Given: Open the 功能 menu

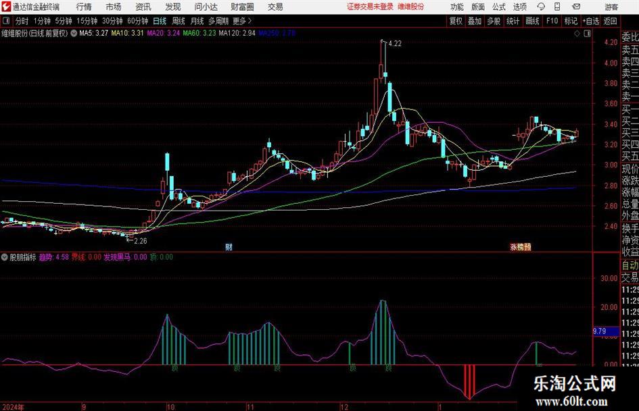Looking at the screenshot, I should click(x=457, y=7).
